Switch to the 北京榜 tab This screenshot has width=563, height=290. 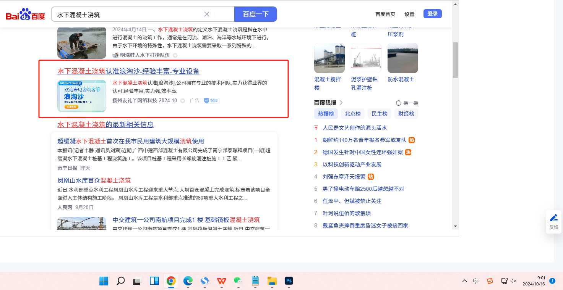[353, 114]
